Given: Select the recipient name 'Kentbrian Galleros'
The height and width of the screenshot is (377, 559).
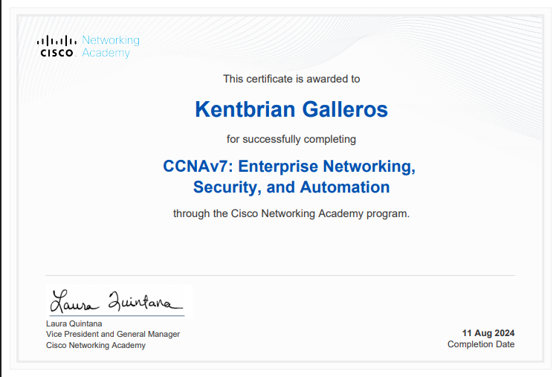Looking at the screenshot, I should tap(291, 109).
